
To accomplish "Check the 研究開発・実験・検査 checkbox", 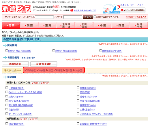I will (x=78, y=124).
